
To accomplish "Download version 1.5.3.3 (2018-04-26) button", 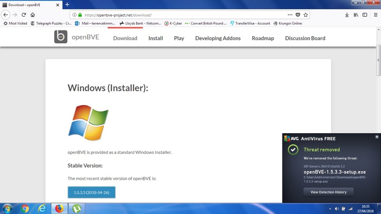I will click(x=91, y=193).
